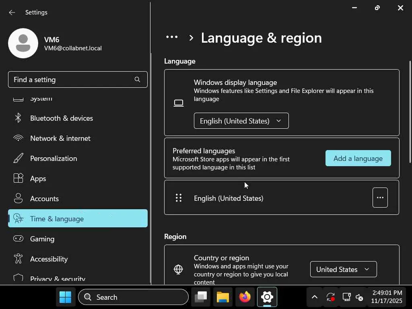Click the Language & region page title
The image size is (412, 309).
pyautogui.click(x=261, y=38)
